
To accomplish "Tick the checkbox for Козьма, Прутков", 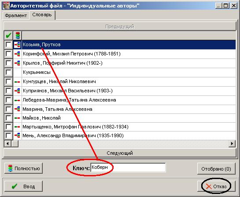I will click(8, 44).
